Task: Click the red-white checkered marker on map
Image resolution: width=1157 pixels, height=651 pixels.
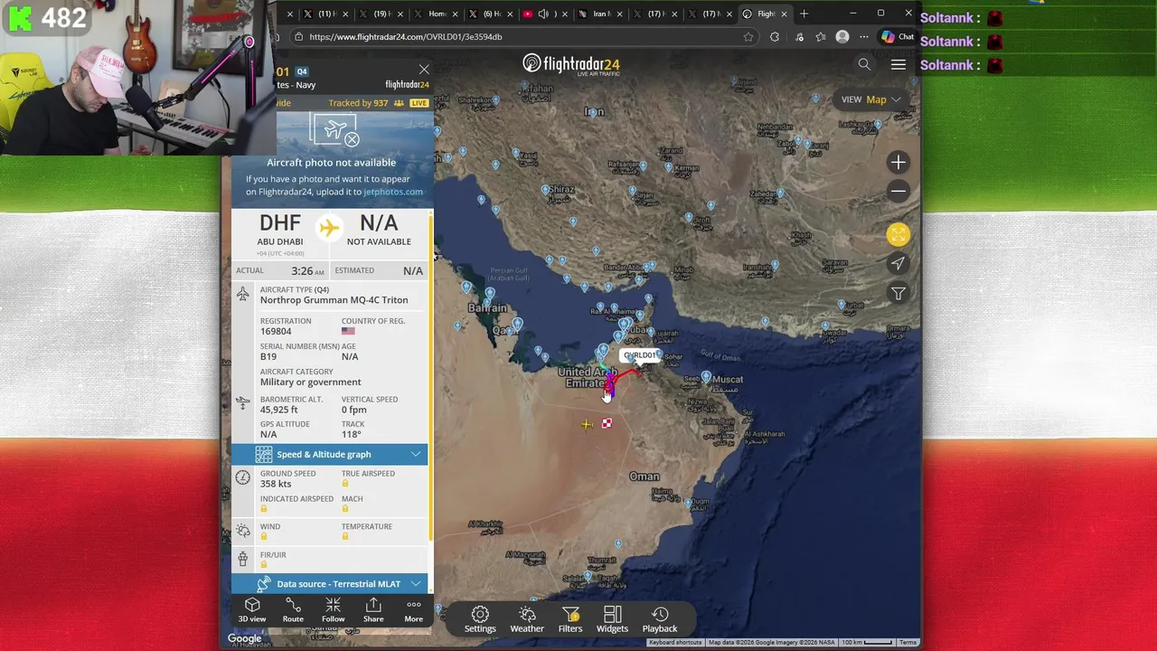Action: tap(607, 423)
